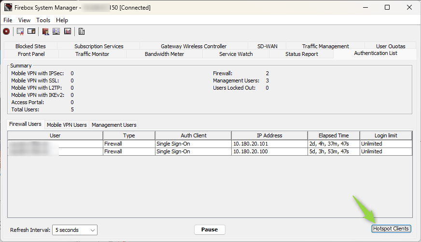Screen dimensions: 421x242
Task: Click the red stop display toolbar icon
Action: pyautogui.click(x=6, y=31)
